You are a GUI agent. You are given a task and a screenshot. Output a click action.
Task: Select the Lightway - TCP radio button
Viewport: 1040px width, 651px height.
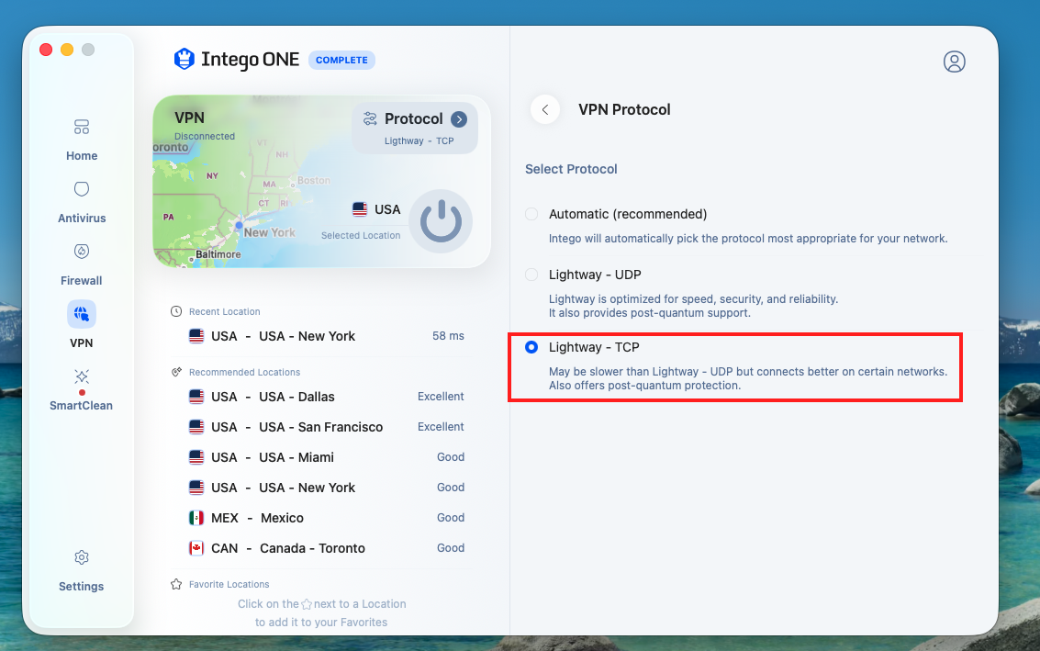(x=531, y=347)
